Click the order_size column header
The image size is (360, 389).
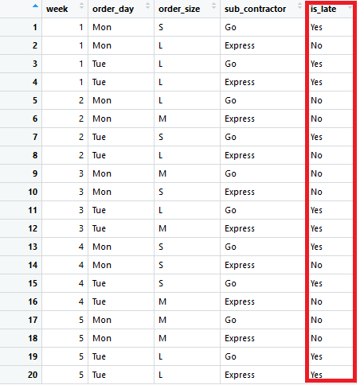(x=179, y=9)
